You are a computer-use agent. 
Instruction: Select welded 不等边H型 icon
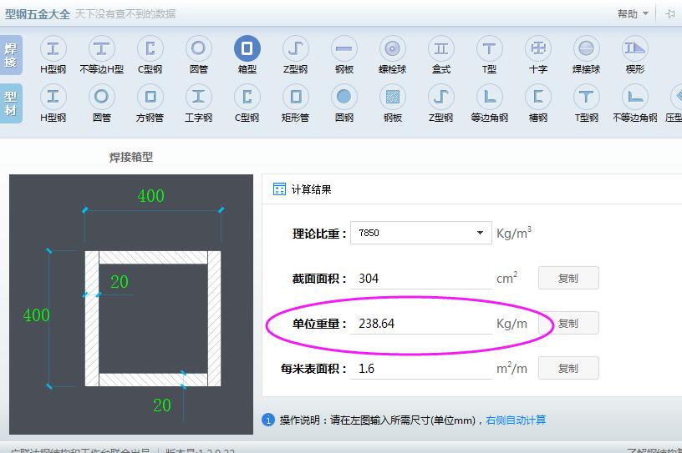(101, 48)
